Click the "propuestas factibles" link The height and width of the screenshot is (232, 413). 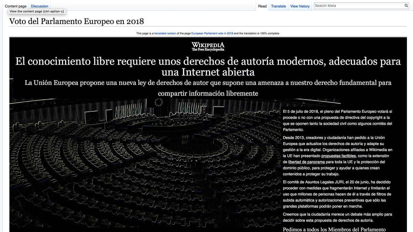tap(339, 156)
